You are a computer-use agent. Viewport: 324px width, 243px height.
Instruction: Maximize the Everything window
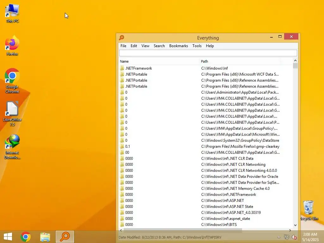[x=280, y=37]
